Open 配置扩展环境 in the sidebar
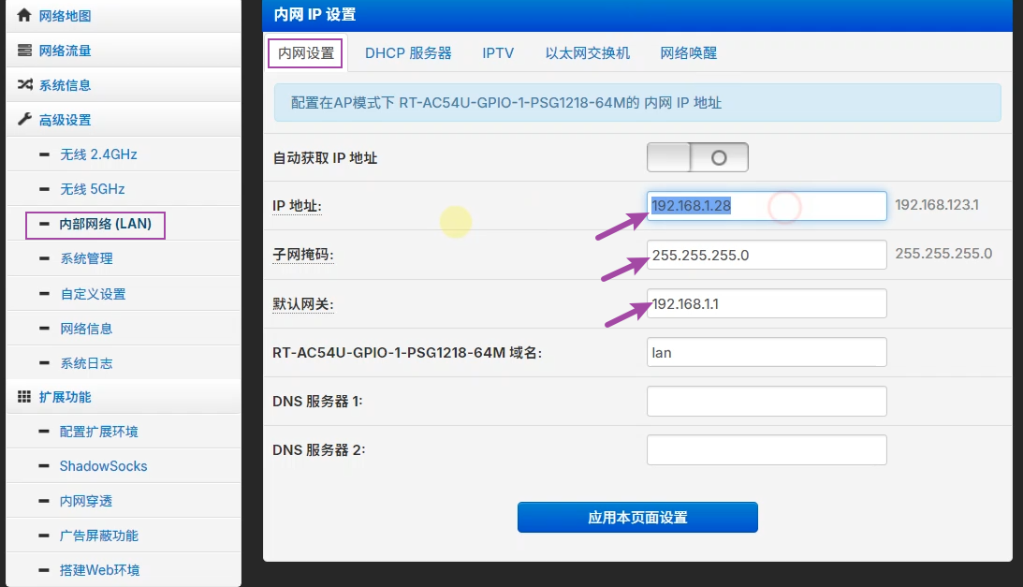The height and width of the screenshot is (587, 1023). (x=98, y=432)
